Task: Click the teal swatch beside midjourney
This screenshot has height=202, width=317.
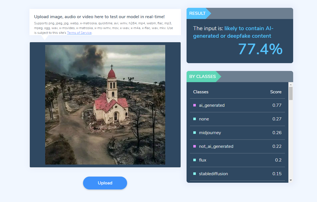Action: (x=194, y=133)
